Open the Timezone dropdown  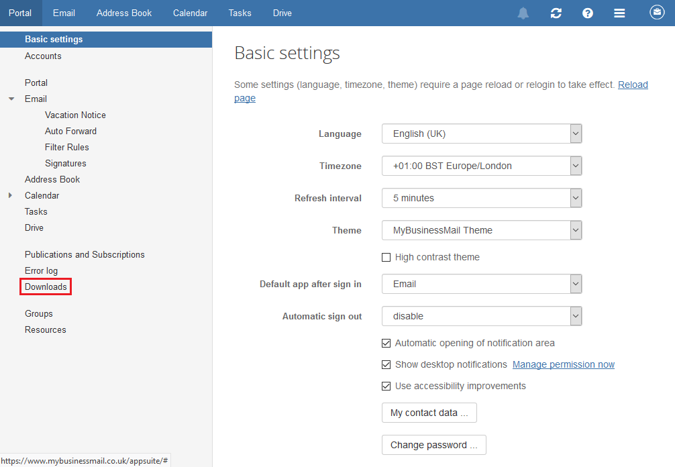[482, 166]
